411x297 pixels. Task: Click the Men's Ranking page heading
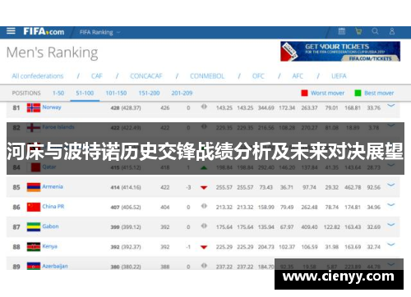pyautogui.click(x=52, y=53)
